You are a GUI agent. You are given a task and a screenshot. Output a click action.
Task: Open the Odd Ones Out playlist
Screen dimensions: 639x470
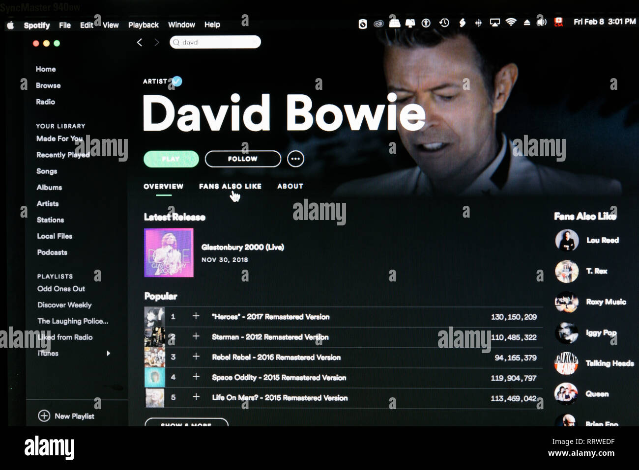(x=61, y=289)
